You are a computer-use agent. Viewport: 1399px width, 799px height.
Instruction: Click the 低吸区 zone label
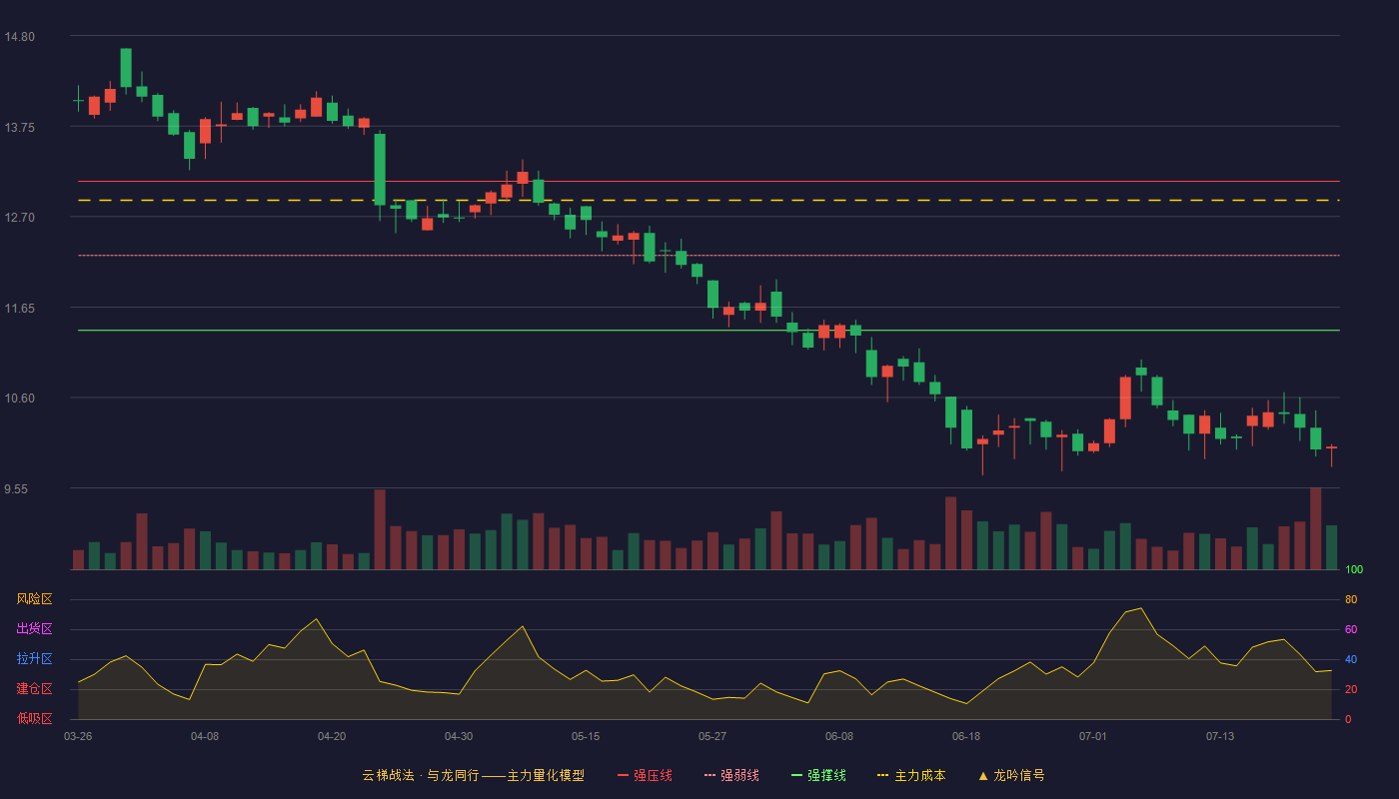pyautogui.click(x=34, y=719)
